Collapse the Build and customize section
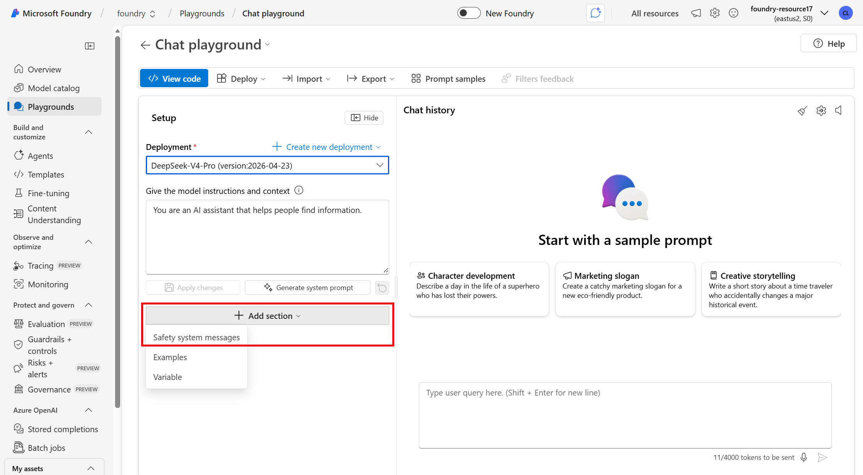 tap(89, 132)
